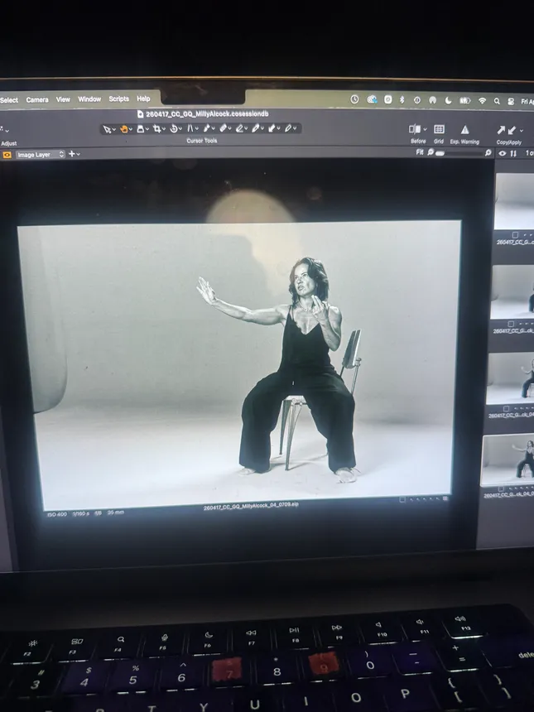Open the View menu

tap(63, 99)
